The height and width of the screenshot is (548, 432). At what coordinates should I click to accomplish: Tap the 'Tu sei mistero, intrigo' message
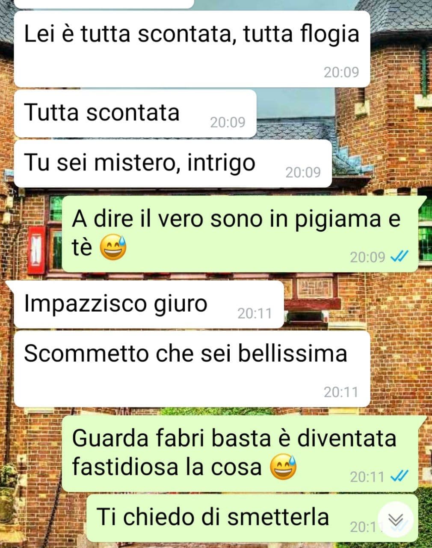(x=173, y=164)
